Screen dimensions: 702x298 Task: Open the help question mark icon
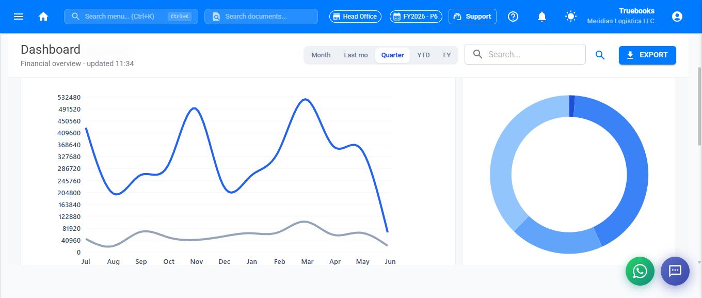point(513,17)
